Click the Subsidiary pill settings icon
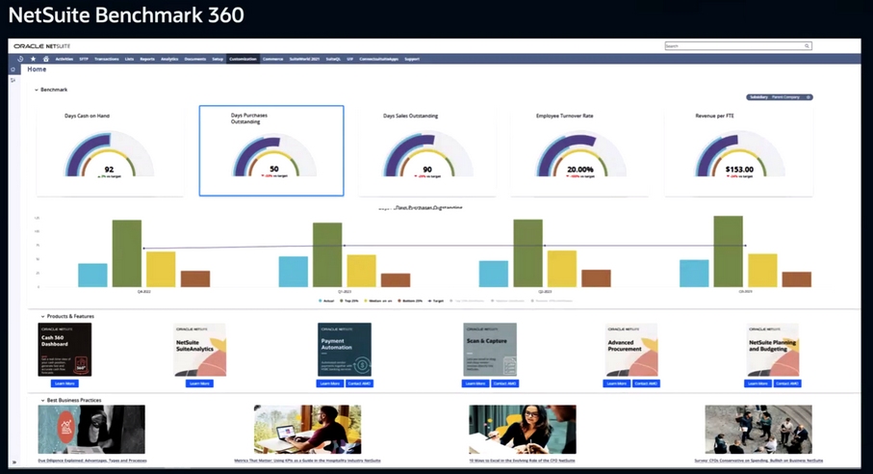873x474 pixels. click(809, 97)
